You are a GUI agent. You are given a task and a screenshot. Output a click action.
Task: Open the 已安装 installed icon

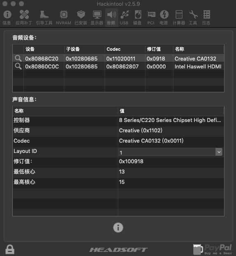(x=81, y=17)
